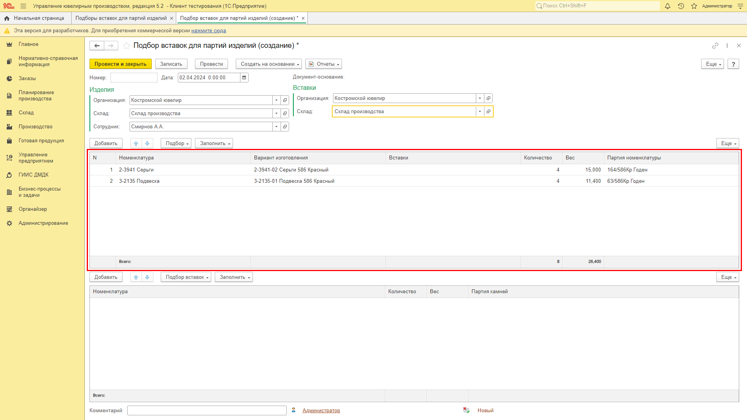Switch to Начальная страница tab

pyautogui.click(x=35, y=18)
